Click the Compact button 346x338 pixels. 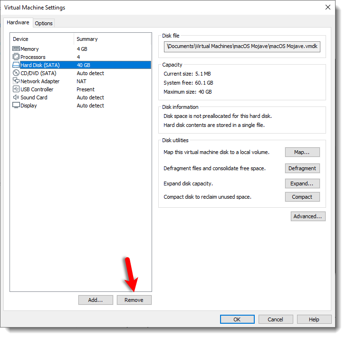tap(302, 197)
